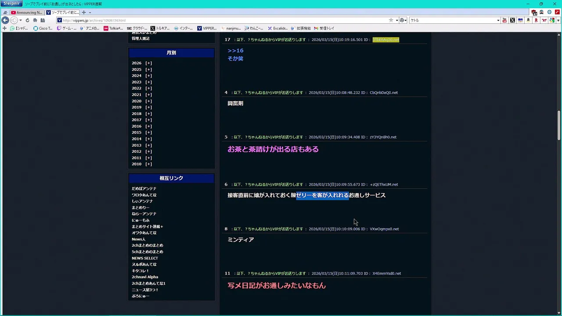
Task: Open the キタコレ！ link
Action: pos(140,271)
